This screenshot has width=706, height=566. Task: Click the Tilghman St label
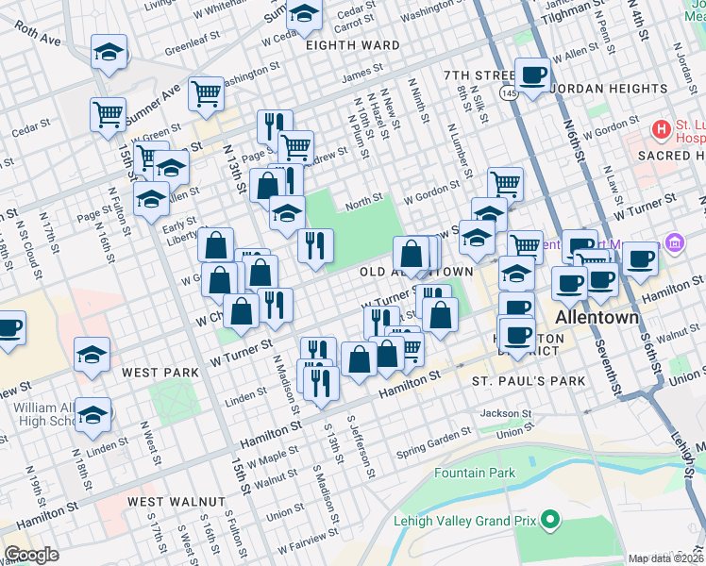point(573,13)
